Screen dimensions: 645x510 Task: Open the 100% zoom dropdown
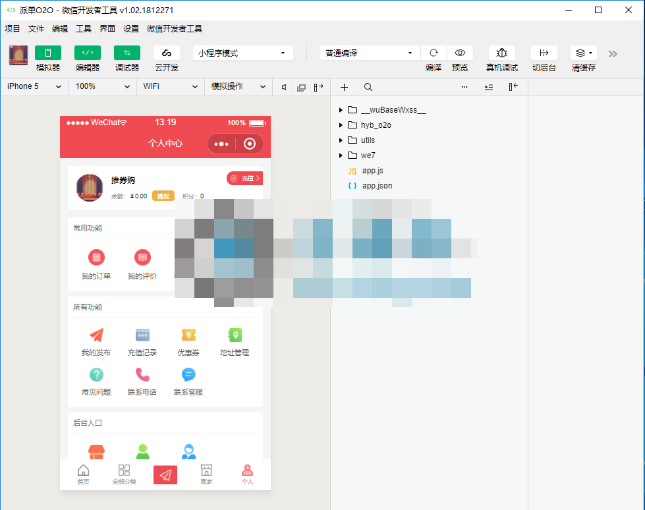tap(102, 86)
